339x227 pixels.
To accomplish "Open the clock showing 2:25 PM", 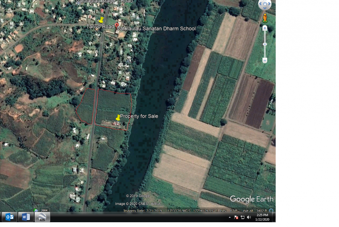I will click(262, 217).
